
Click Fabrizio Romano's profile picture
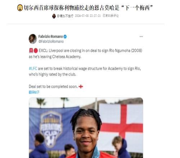coord(33,39)
